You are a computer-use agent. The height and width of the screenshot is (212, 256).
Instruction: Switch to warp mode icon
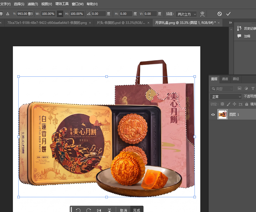click(202, 14)
